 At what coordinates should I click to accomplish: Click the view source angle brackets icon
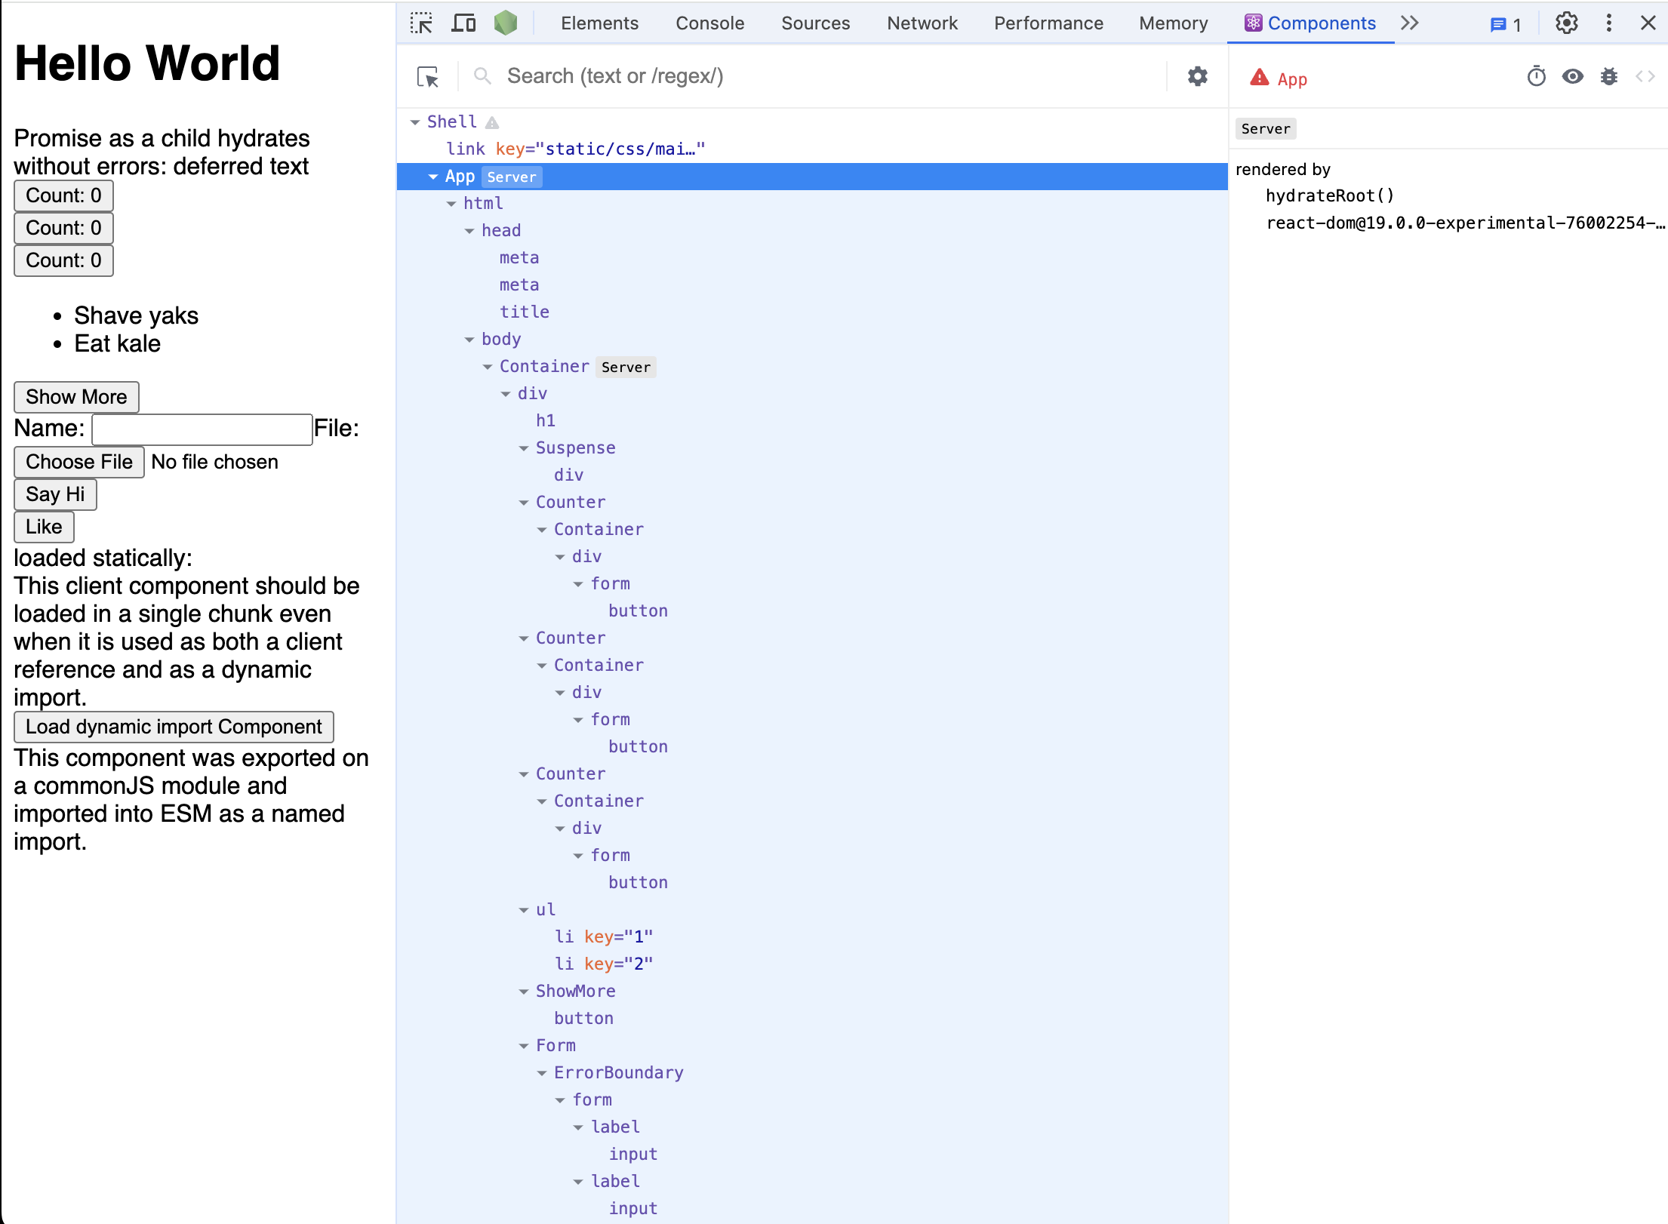(x=1645, y=77)
